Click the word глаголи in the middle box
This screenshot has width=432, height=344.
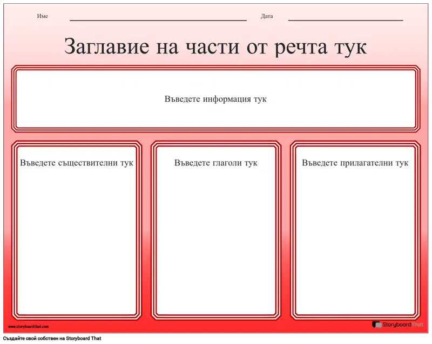(x=227, y=163)
